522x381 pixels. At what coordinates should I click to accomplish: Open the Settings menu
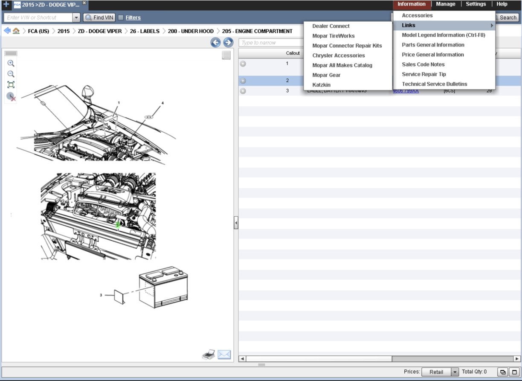[x=476, y=4]
